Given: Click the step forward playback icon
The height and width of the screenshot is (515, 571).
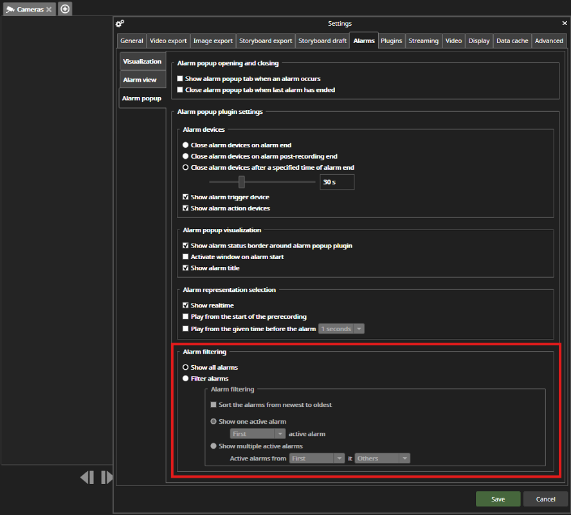Looking at the screenshot, I should pos(107,477).
